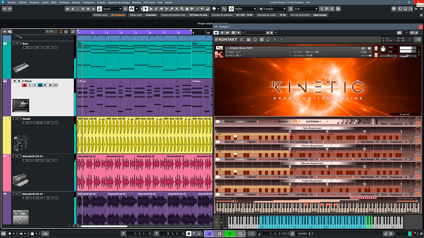Click the Redo arrow in Cubase toolbar

[x=10, y=9]
